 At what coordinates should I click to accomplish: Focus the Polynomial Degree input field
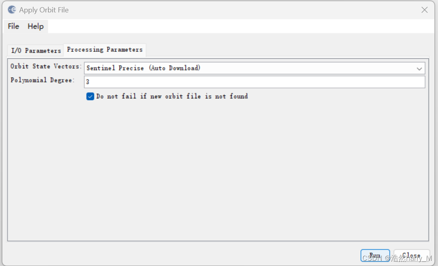(x=254, y=82)
